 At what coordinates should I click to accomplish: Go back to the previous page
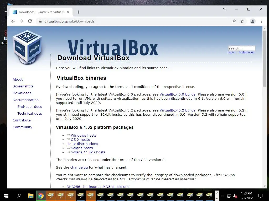pyautogui.click(x=13, y=21)
